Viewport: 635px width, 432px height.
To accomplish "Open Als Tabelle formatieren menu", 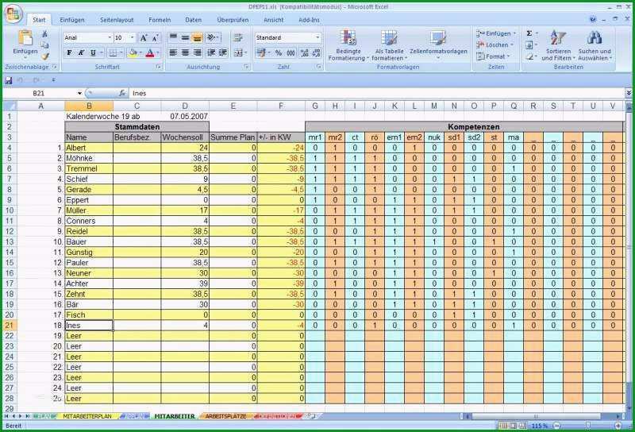I will [389, 45].
